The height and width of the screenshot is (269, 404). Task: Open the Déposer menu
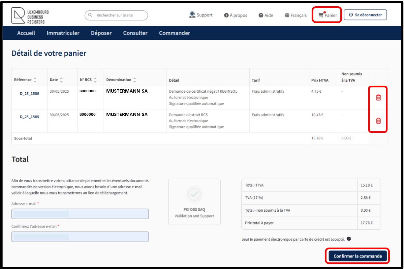click(101, 33)
